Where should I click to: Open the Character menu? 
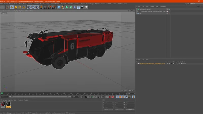[70, 4]
